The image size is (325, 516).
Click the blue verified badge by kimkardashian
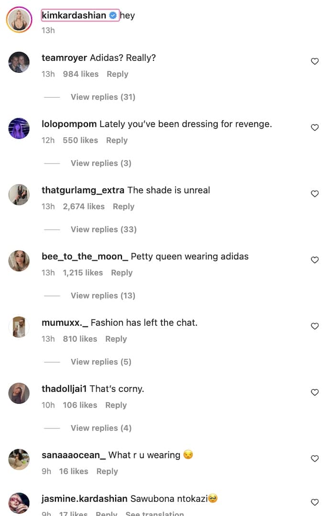pos(113,15)
